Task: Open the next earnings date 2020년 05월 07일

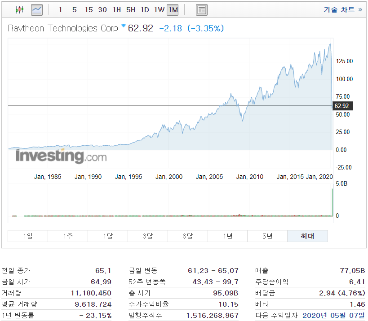Action: [333, 315]
